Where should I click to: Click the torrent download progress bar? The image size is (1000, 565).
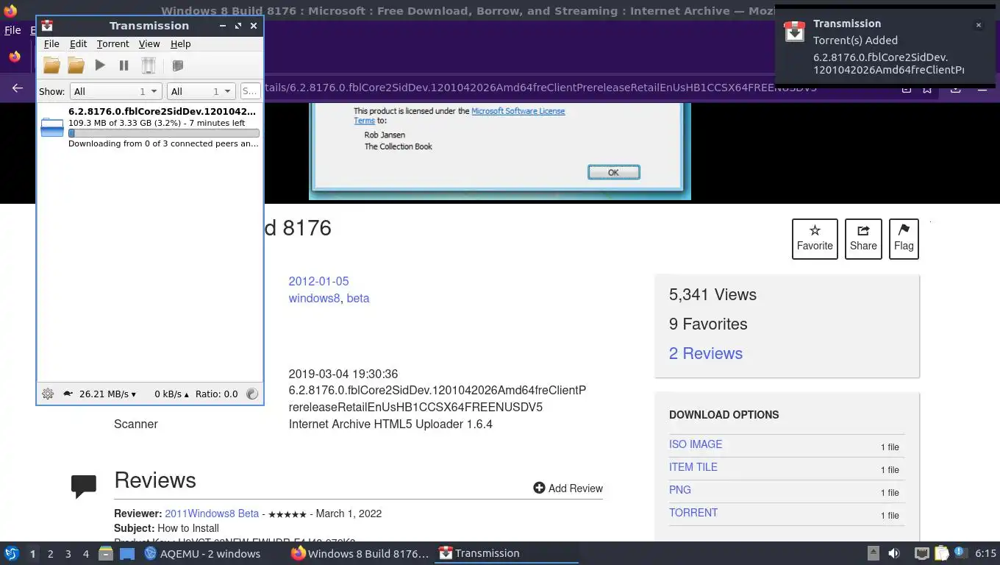(x=163, y=133)
